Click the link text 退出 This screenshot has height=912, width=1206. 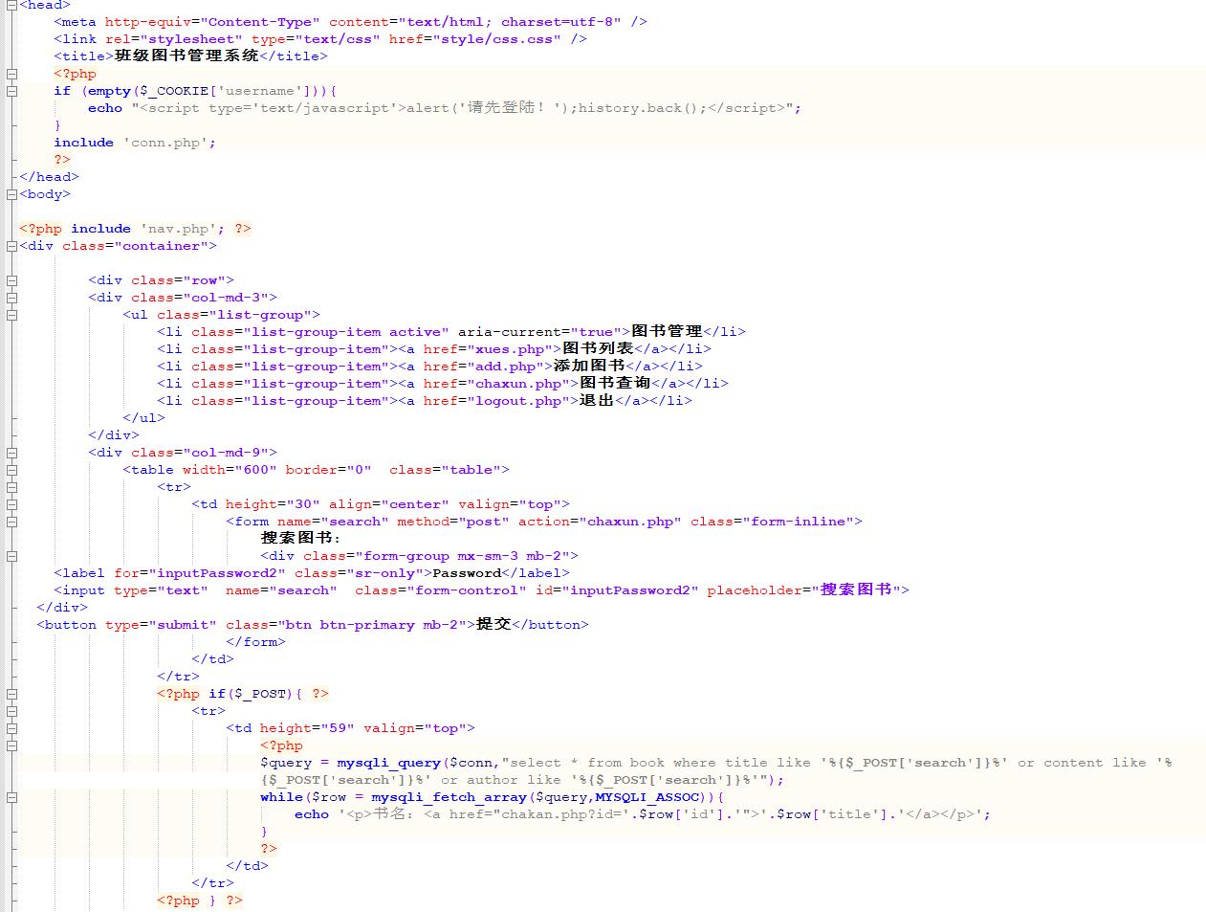coord(597,400)
